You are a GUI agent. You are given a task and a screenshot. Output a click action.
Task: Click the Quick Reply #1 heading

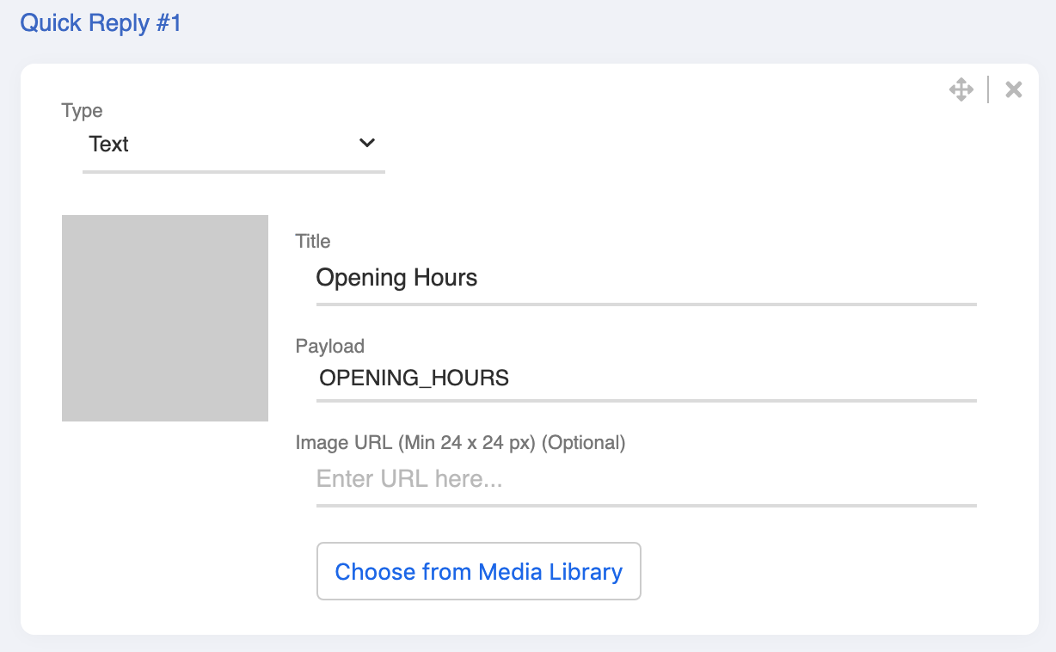click(100, 23)
